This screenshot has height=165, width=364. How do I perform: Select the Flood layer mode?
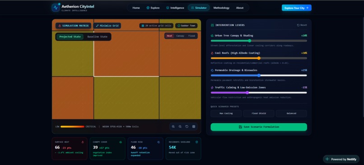191,36
